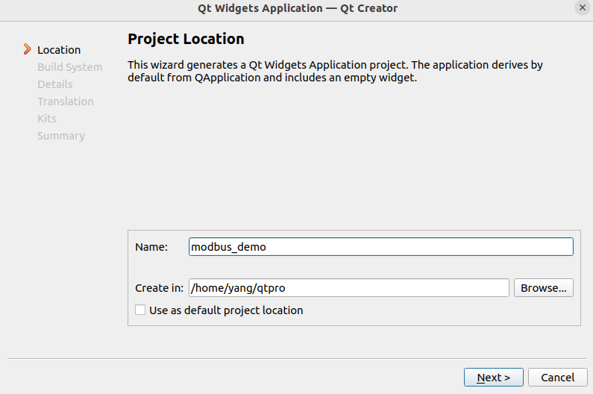The height and width of the screenshot is (394, 593).
Task: Focus the Create in path field
Action: 348,288
